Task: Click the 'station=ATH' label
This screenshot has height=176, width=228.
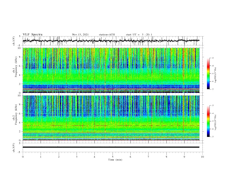Action: tap(107, 35)
